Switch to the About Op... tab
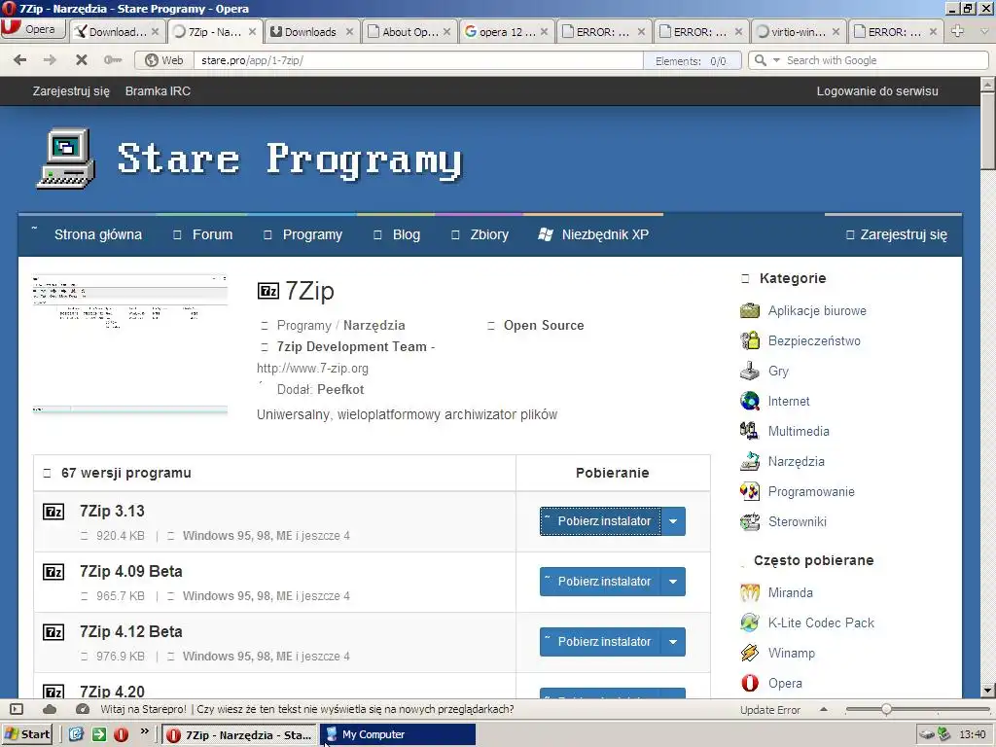This screenshot has width=996, height=747. (x=409, y=32)
